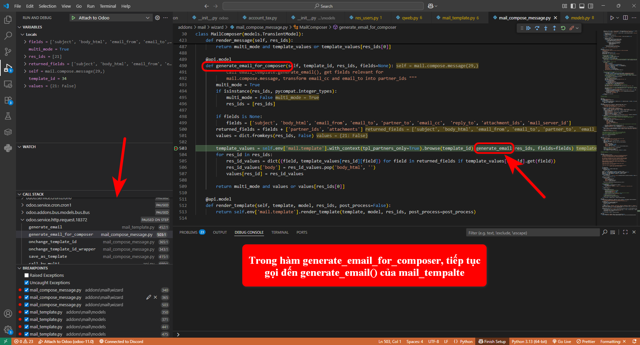Open launch.json gear settings
The height and width of the screenshot is (345, 640).
coord(157,18)
